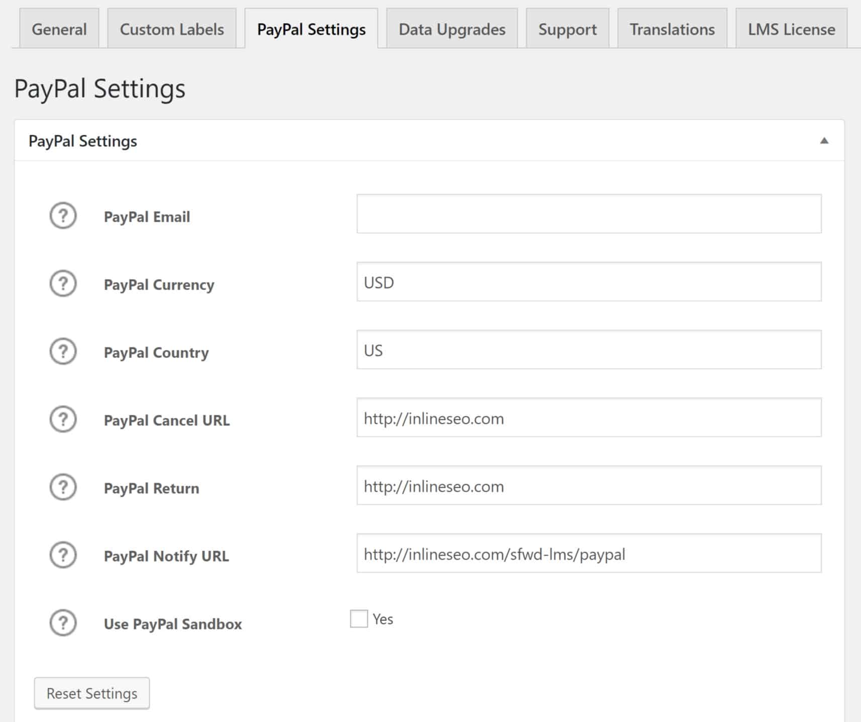Click help icon beside PayPal Notify URL
The height and width of the screenshot is (722, 861).
point(63,555)
